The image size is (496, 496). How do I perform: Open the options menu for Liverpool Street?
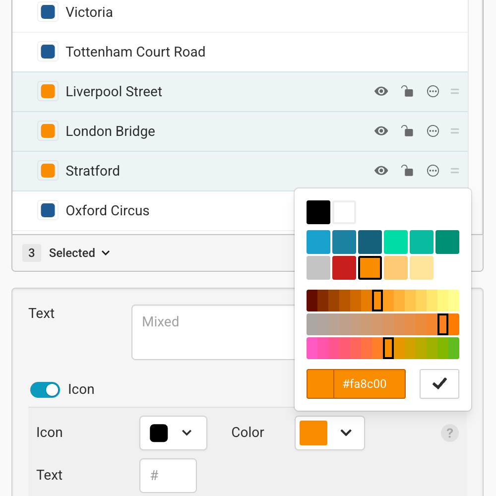coord(433,91)
